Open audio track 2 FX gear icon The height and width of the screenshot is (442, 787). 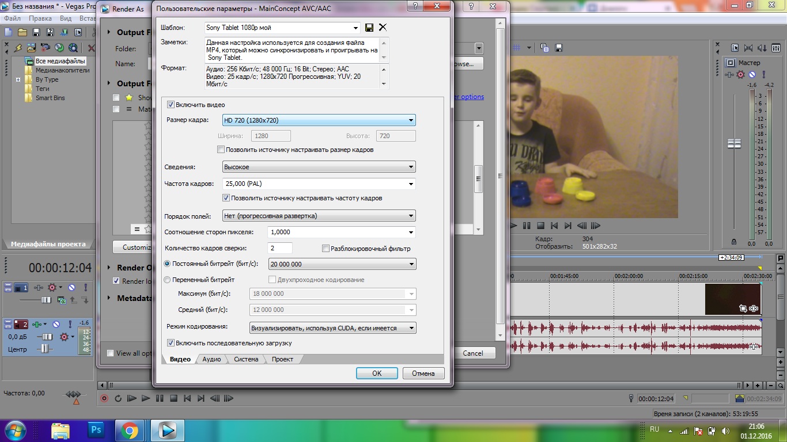pyautogui.click(x=65, y=337)
